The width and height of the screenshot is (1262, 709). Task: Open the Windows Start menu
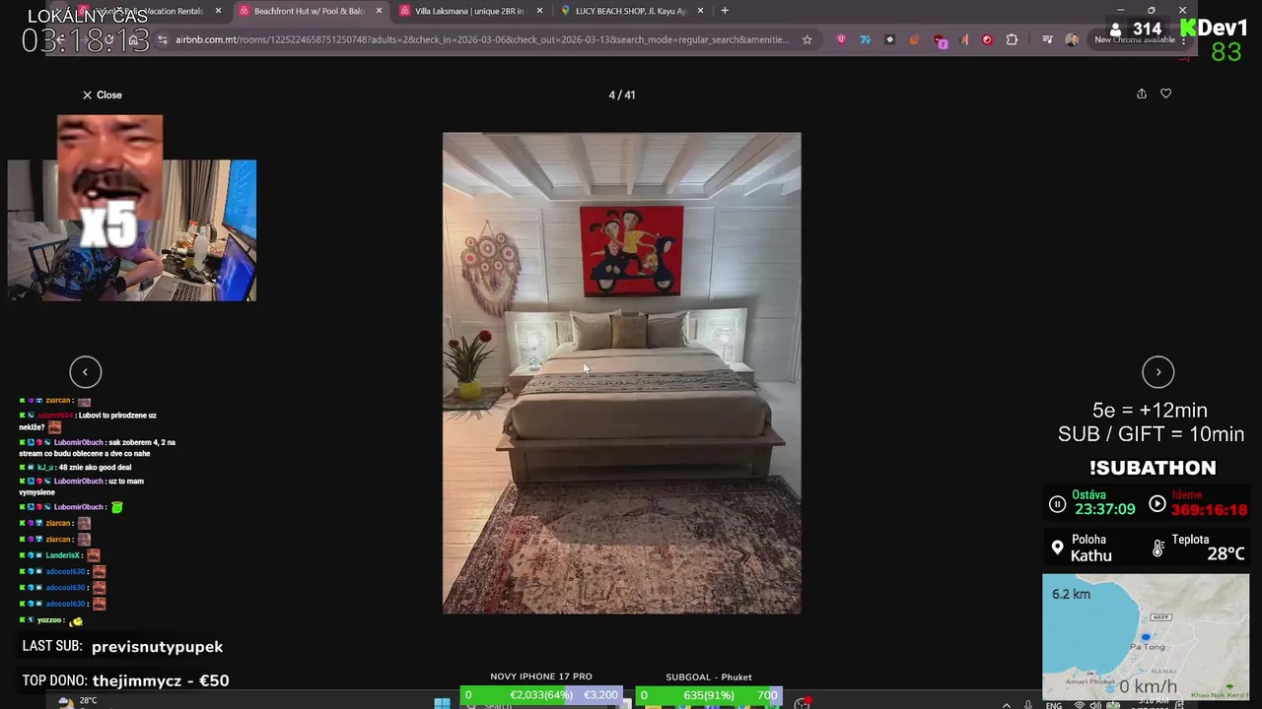coord(442,703)
